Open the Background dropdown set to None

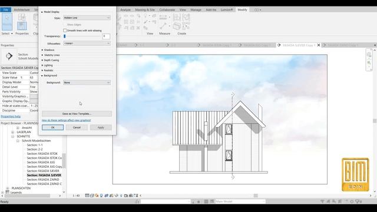pos(87,82)
